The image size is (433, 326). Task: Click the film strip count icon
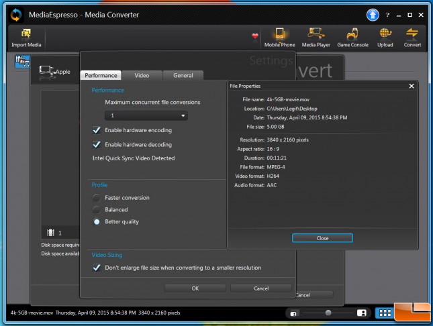point(50,233)
